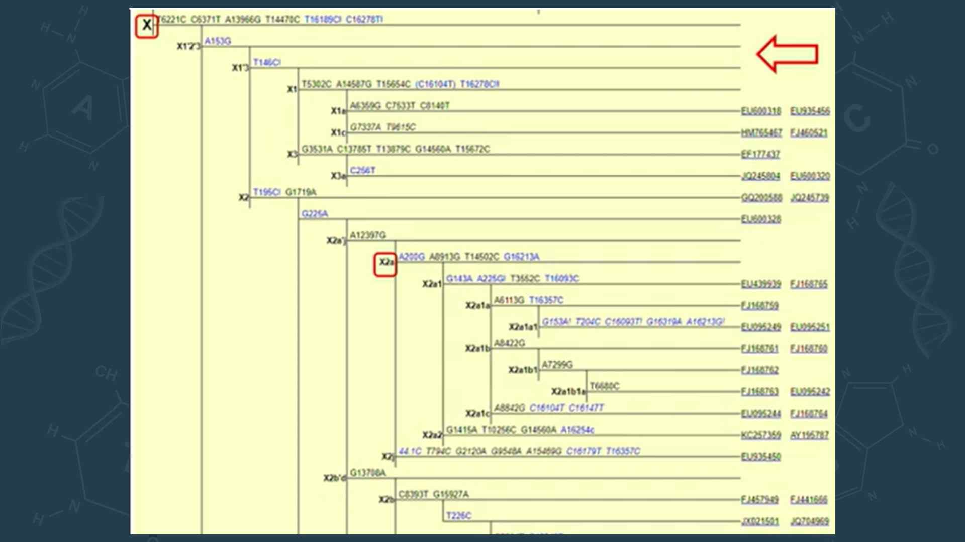Select the X2a1 tree node label
The height and width of the screenshot is (542, 965).
(x=431, y=284)
